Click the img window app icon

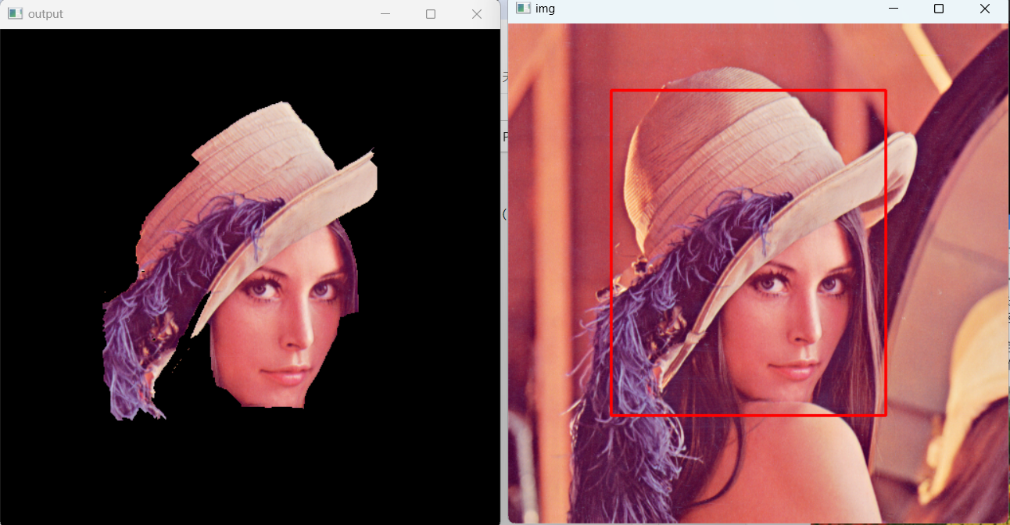pyautogui.click(x=523, y=8)
